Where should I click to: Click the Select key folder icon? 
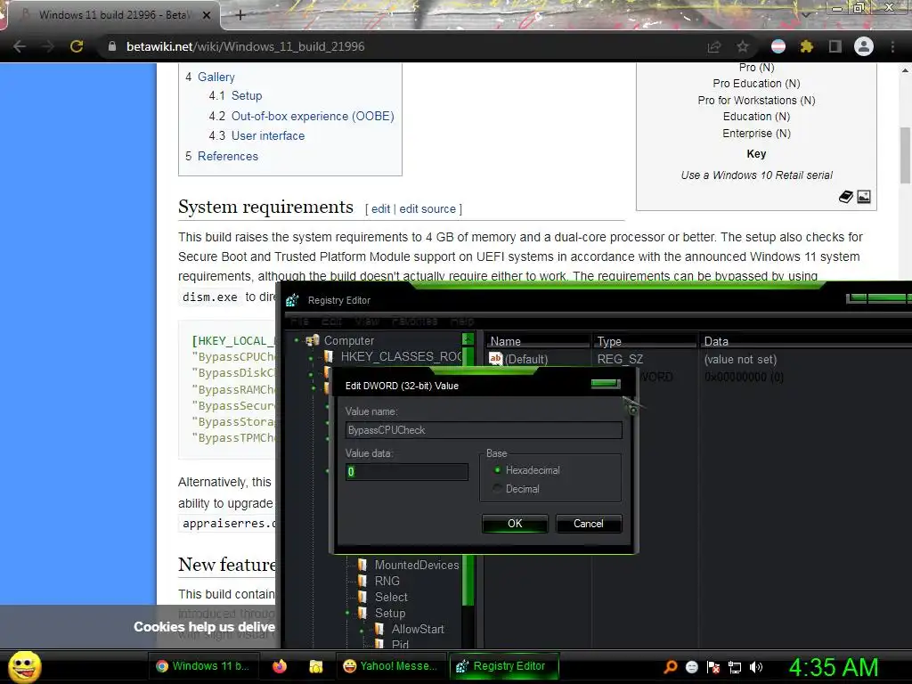point(362,597)
